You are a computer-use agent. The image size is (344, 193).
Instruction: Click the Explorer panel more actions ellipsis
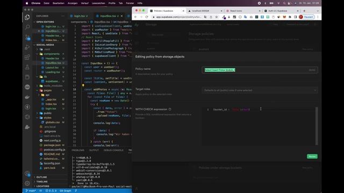click(63, 16)
